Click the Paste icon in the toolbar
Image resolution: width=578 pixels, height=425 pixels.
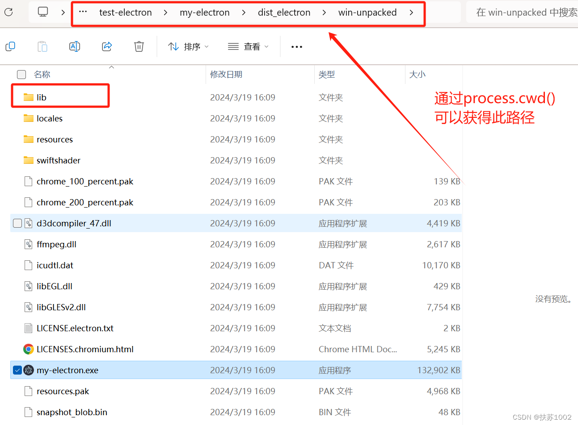[42, 46]
